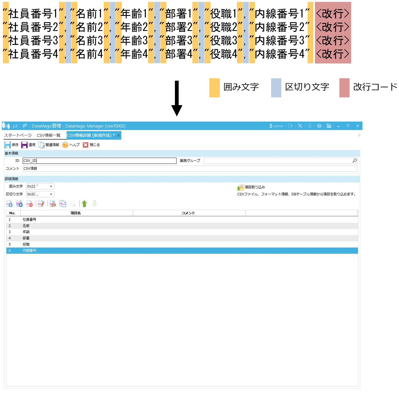Switch to the スタートページ tab

point(18,135)
